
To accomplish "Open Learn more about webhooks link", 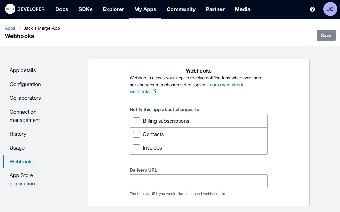I will [225, 85].
